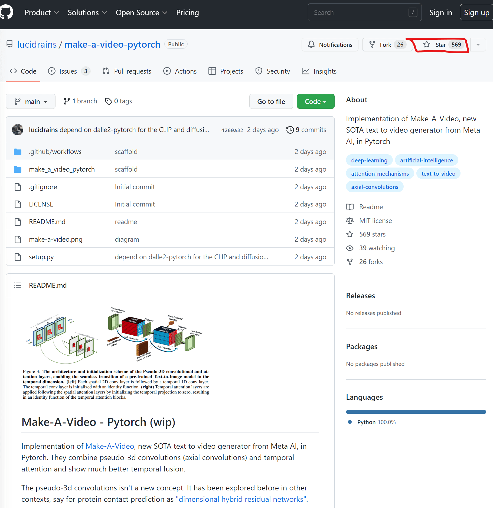Switch to the Insights tab
Screen dimensions: 493x508
coord(319,71)
